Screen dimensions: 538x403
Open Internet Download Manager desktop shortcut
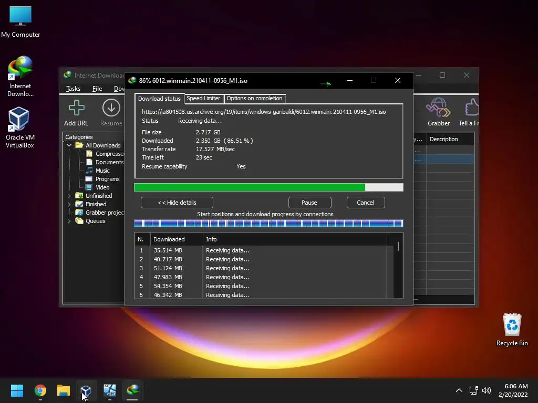point(20,77)
